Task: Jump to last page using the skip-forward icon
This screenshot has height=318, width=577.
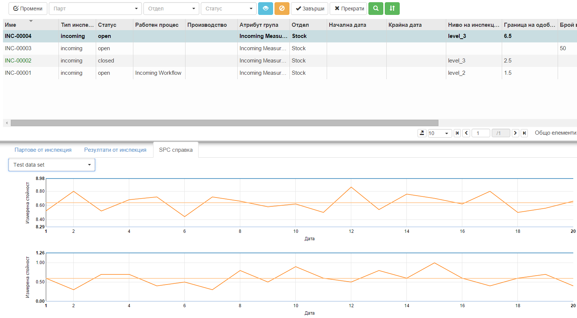Action: [x=524, y=133]
